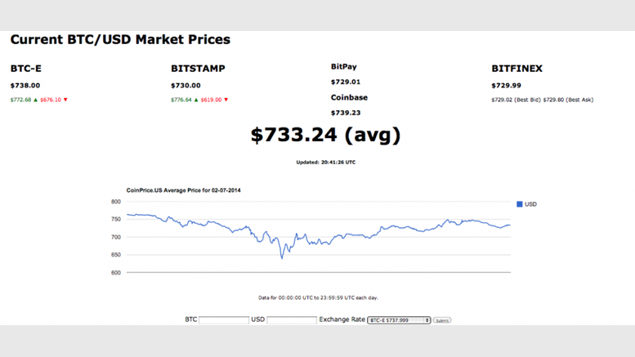Click the USD amount input field

(292, 320)
